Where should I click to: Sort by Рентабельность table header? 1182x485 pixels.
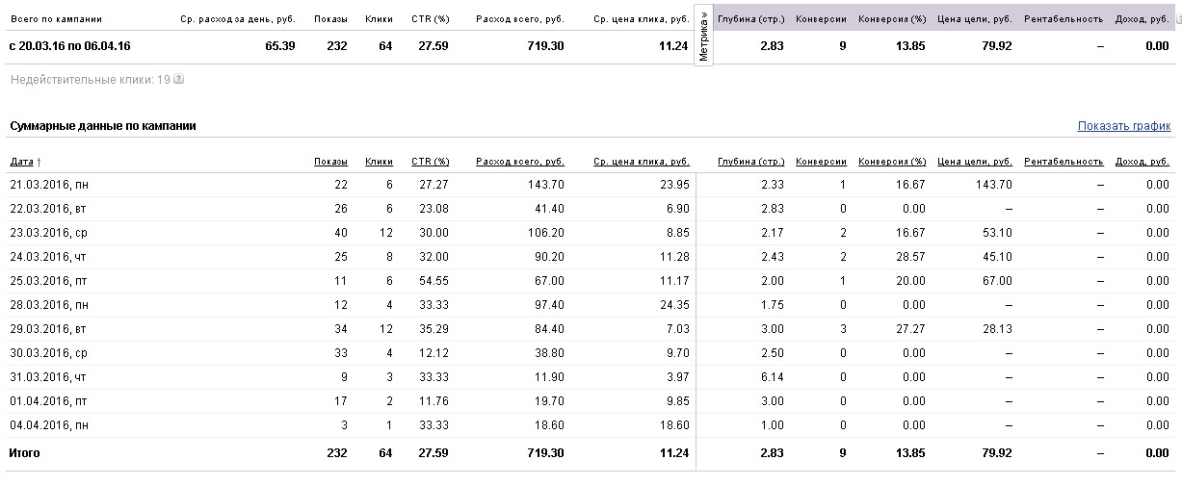tap(1064, 162)
